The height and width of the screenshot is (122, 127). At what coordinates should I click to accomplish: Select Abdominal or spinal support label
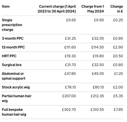pos(14,76)
